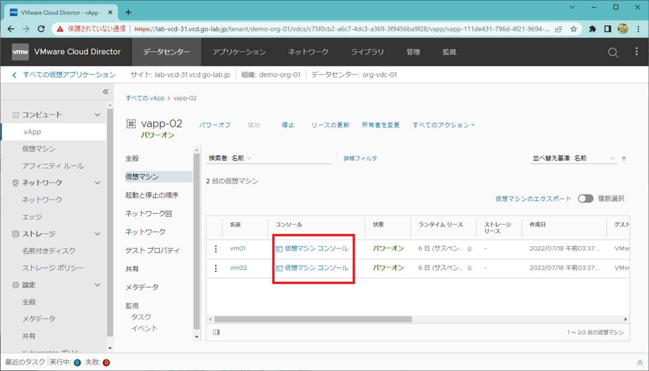Click リースの更新 action
The image size is (649, 371).
tap(330, 125)
